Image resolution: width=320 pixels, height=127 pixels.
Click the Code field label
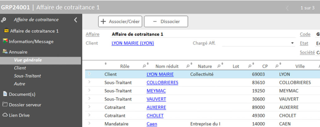(x=305, y=34)
